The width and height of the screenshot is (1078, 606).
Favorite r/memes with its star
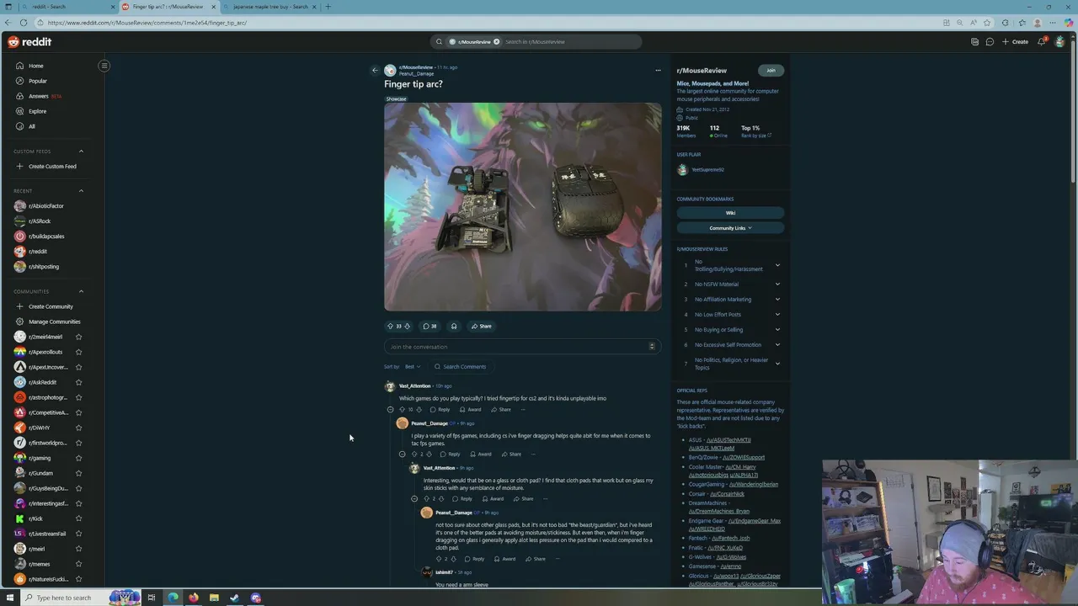pyautogui.click(x=78, y=564)
